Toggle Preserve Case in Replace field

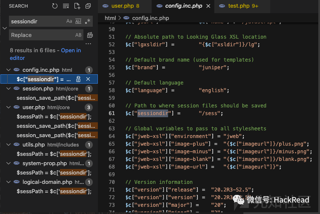pyautogui.click(x=78, y=35)
